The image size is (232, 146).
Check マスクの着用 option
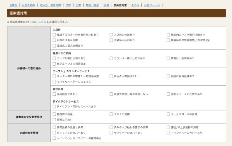(x=111, y=114)
